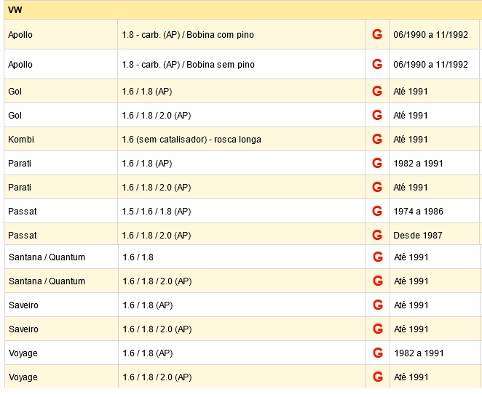
Task: Select 'Voyage' in the Até 1991 row
Action: 23,377
